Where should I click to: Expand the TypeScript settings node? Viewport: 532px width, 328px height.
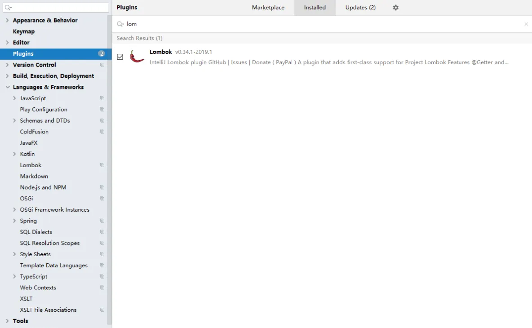click(14, 276)
